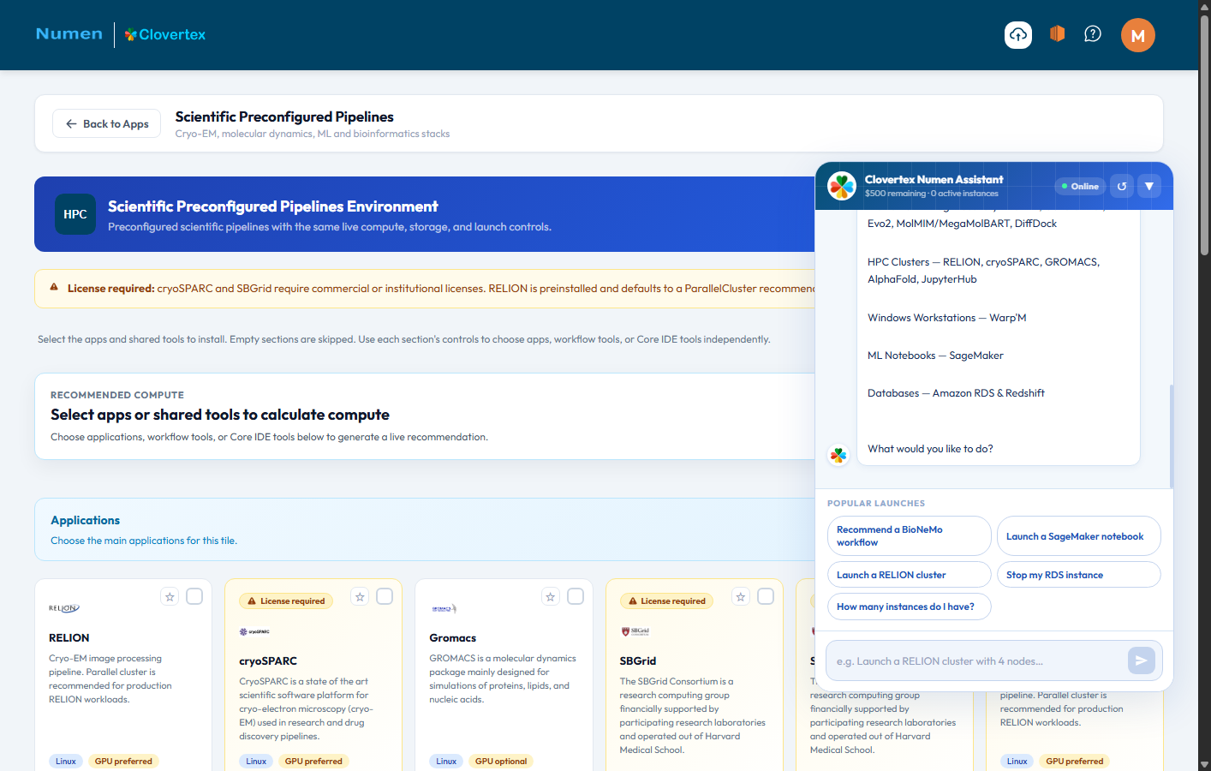Select the RELION app checkbox
Screen dimensions: 1211x771
pos(194,596)
